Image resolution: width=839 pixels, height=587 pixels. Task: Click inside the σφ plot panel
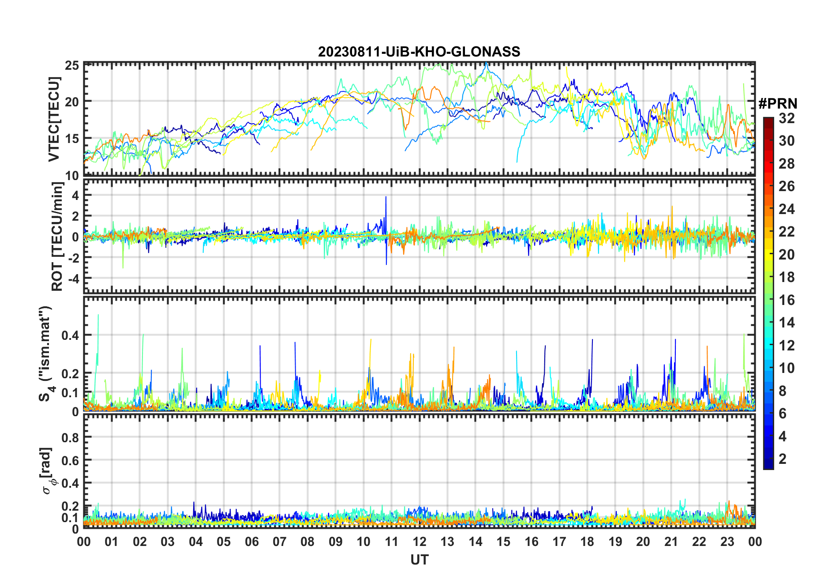pos(419,471)
